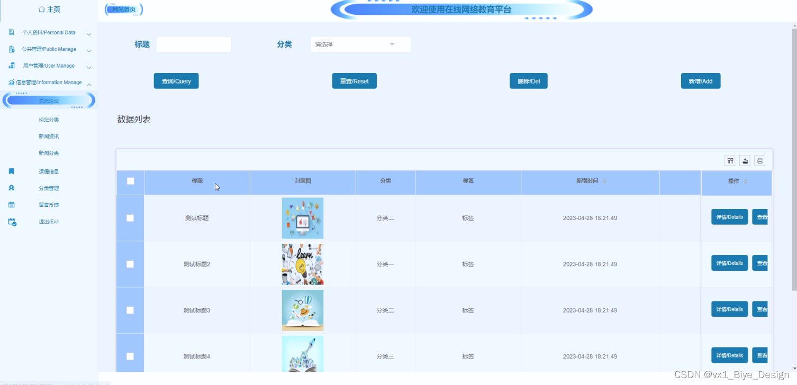The image size is (797, 385).
Task: Click the Public Manage clipboard icon
Action: pyautogui.click(x=11, y=49)
